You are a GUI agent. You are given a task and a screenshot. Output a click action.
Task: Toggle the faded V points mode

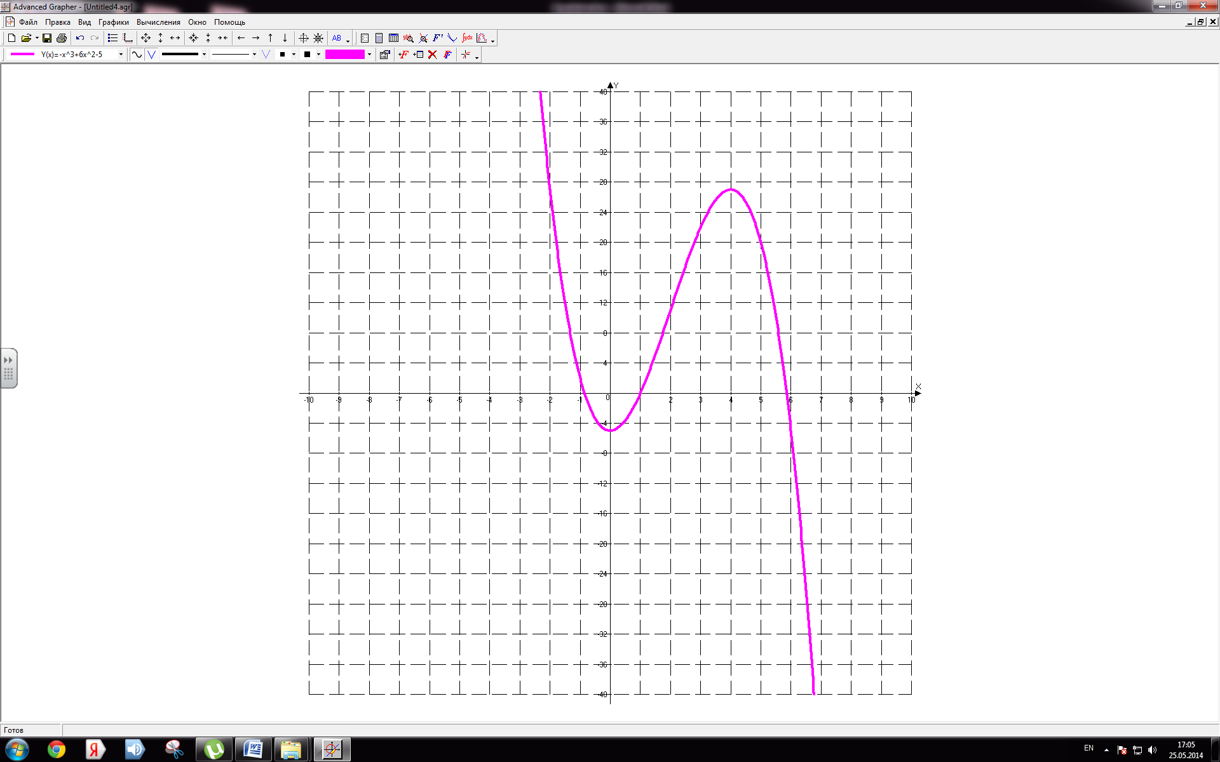[x=266, y=55]
